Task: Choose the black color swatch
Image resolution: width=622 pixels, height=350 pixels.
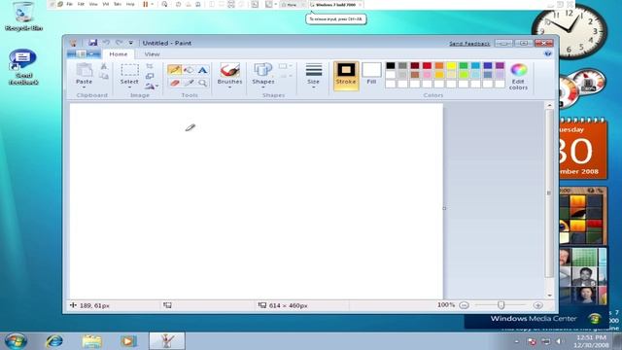Action: [391, 65]
